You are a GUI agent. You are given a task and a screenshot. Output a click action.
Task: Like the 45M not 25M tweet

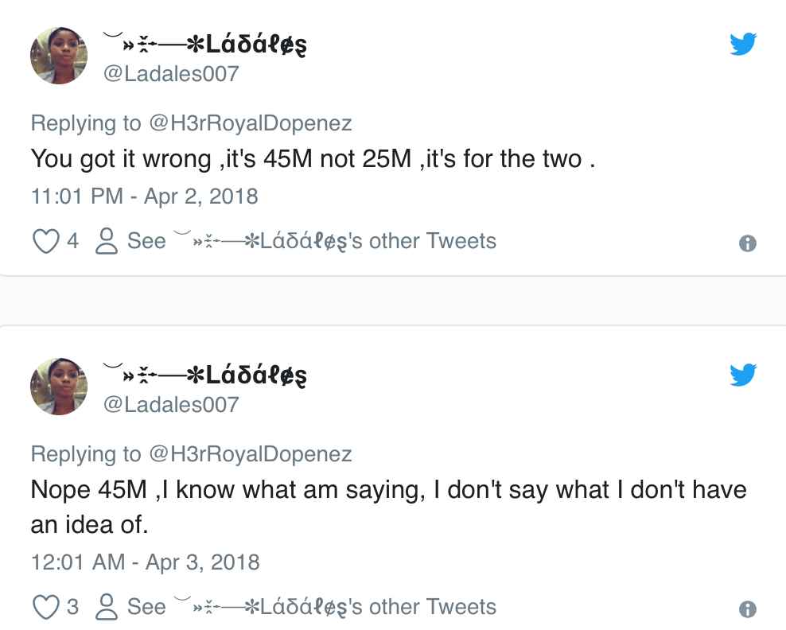click(x=45, y=241)
